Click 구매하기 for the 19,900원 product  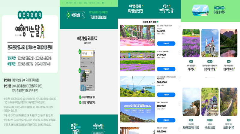(x=166, y=44)
